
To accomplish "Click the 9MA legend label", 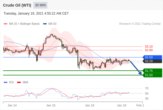I will pos(25,82).
